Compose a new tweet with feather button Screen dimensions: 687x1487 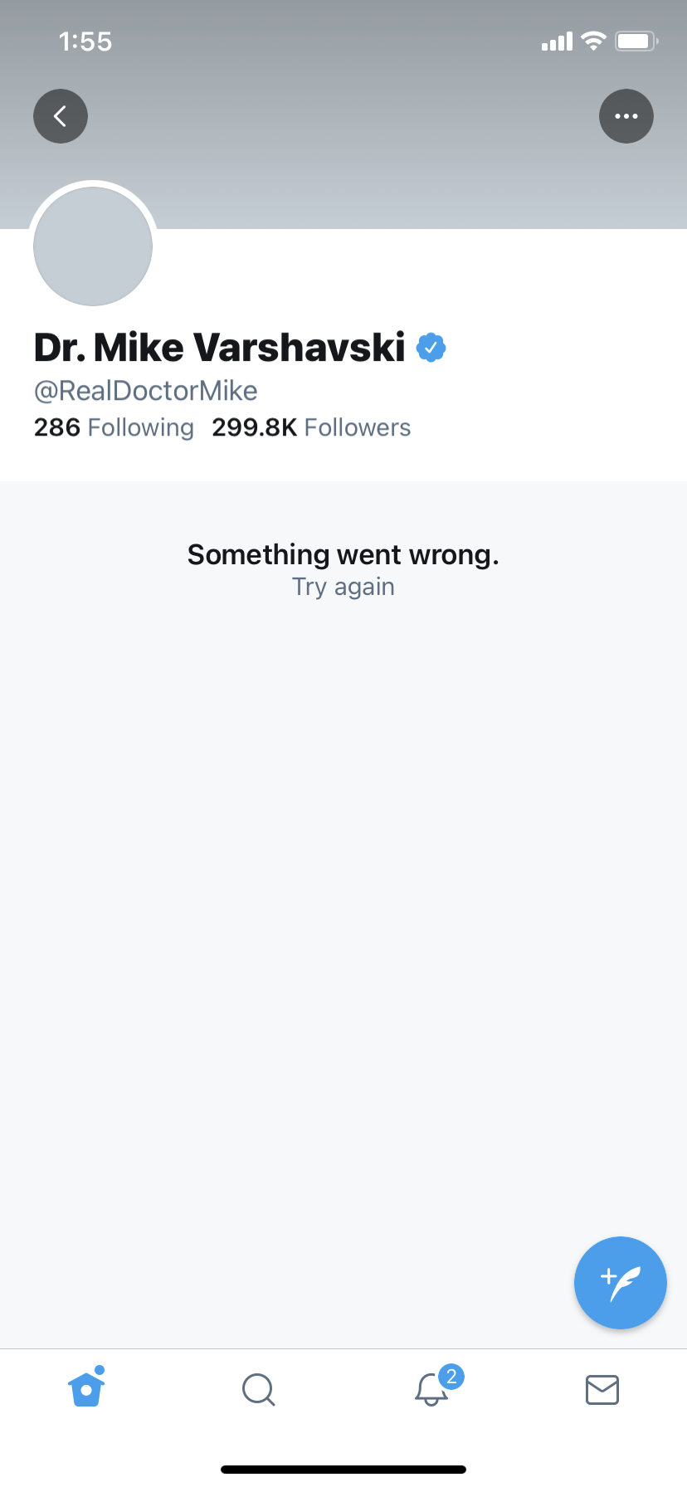[621, 1283]
